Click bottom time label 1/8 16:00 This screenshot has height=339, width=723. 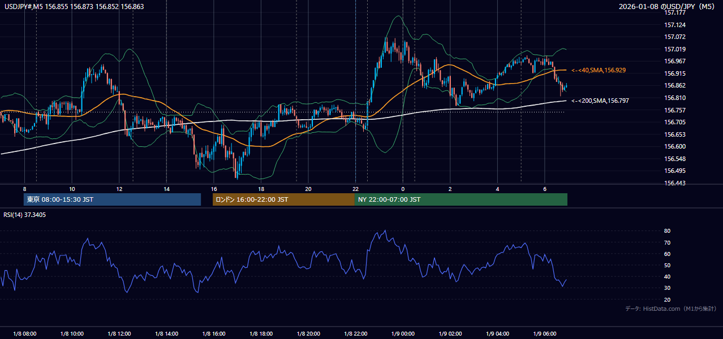214,333
